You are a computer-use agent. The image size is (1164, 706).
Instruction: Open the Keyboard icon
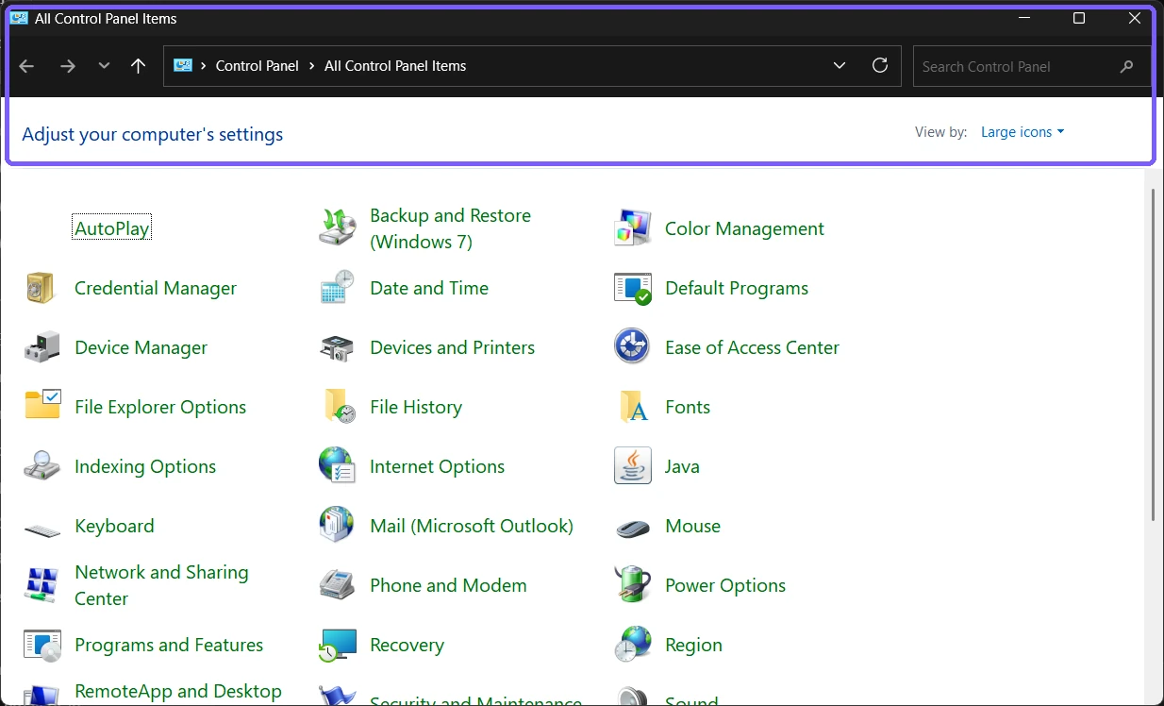tap(42, 529)
